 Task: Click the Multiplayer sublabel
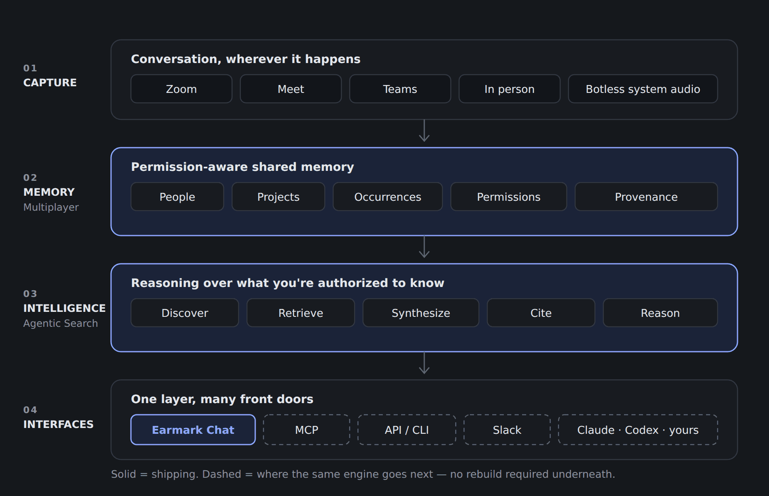pyautogui.click(x=51, y=207)
